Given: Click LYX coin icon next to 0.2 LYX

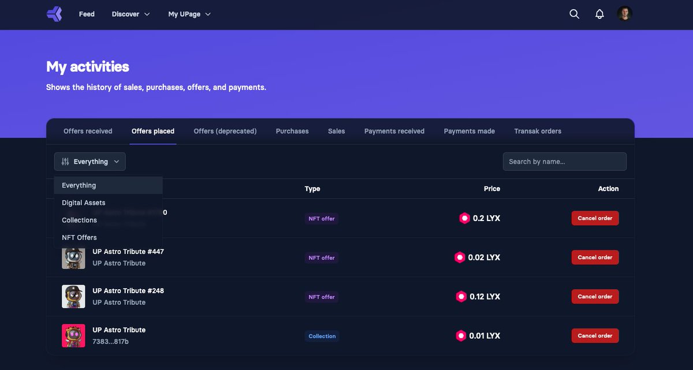Looking at the screenshot, I should pos(464,218).
